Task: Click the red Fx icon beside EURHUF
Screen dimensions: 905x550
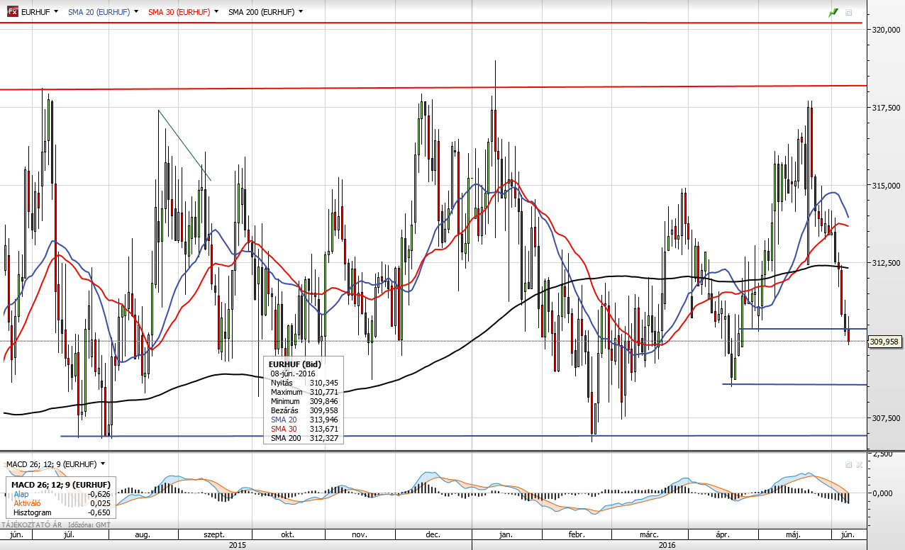Action: click(12, 12)
